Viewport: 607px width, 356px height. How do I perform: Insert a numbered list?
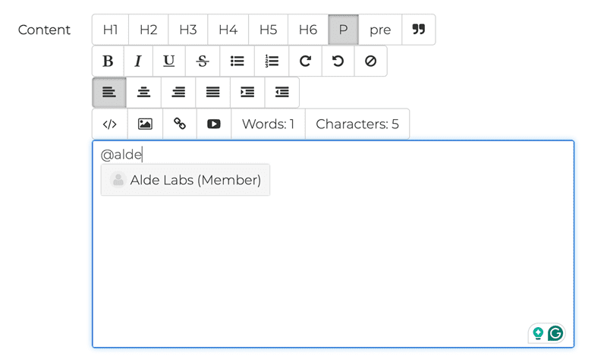[x=272, y=61]
